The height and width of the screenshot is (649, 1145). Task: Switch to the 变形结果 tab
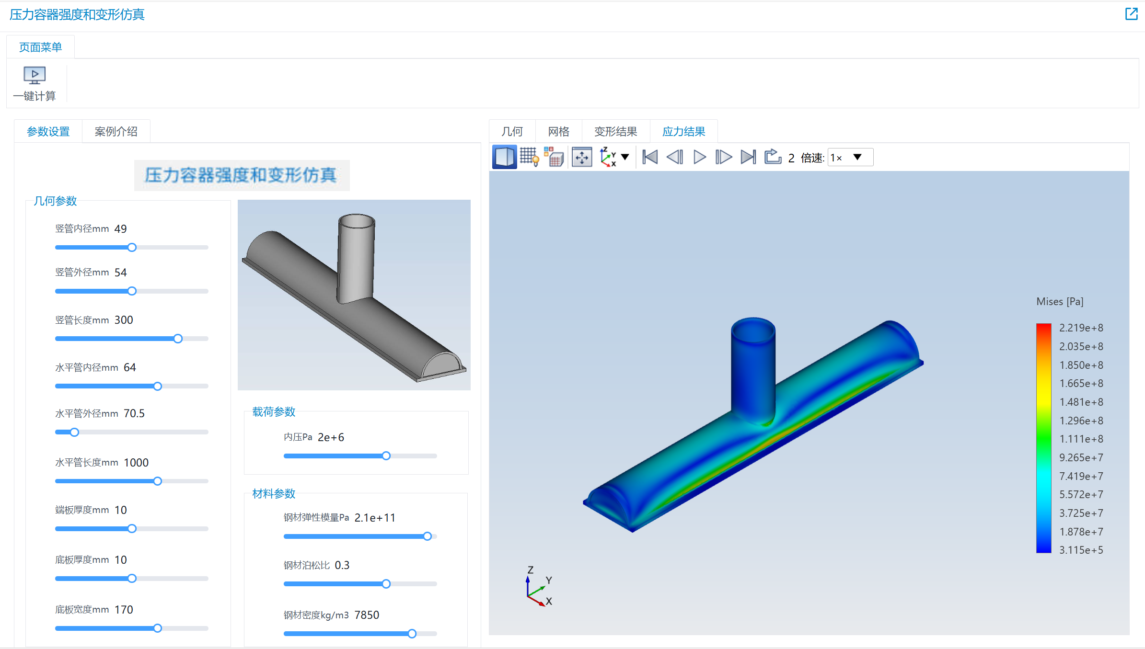(616, 131)
